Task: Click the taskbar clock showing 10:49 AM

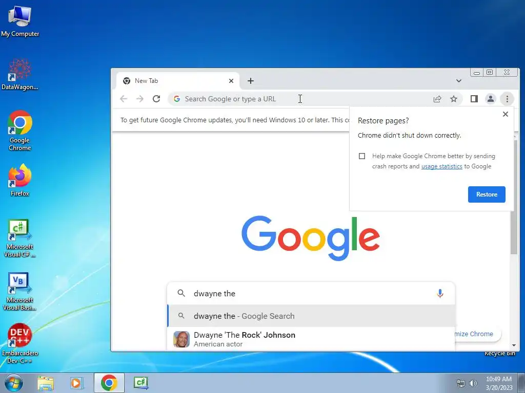Action: coord(499,383)
